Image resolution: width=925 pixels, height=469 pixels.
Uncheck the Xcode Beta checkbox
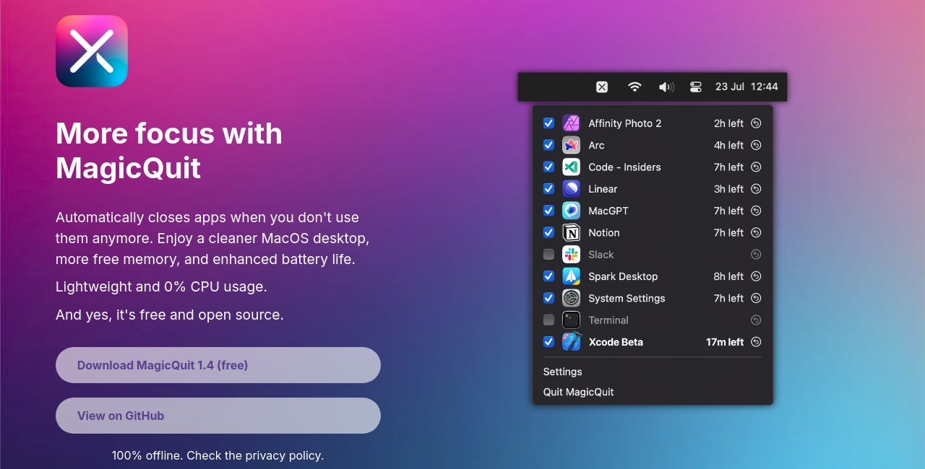(548, 342)
